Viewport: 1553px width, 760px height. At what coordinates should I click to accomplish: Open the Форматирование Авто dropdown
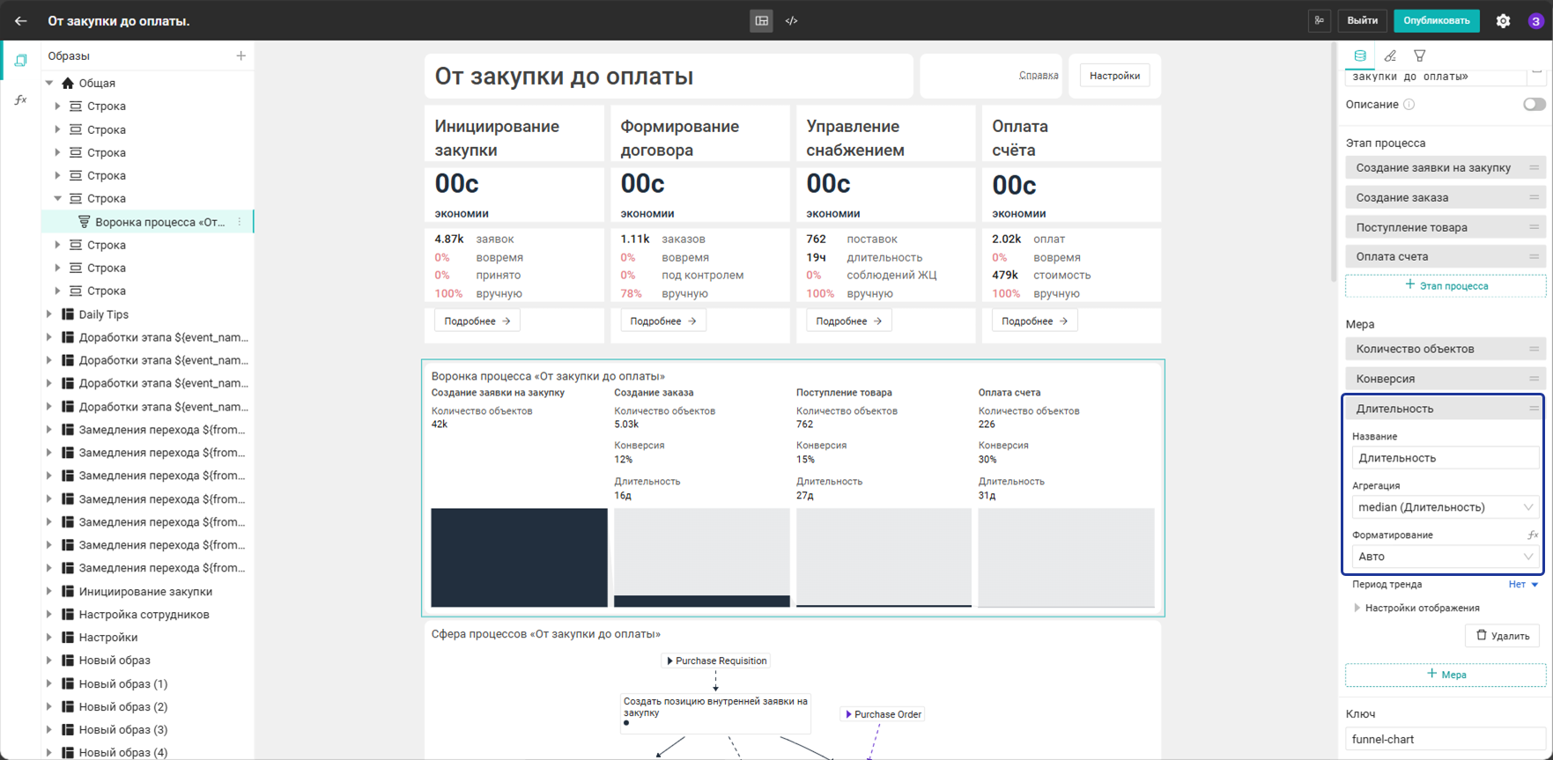(1445, 557)
